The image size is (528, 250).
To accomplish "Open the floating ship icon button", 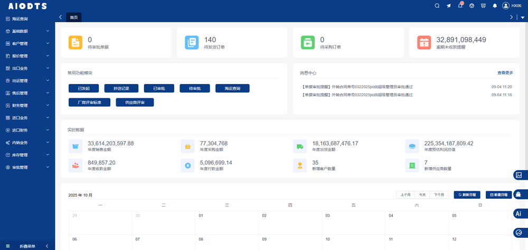I will click(519, 195).
